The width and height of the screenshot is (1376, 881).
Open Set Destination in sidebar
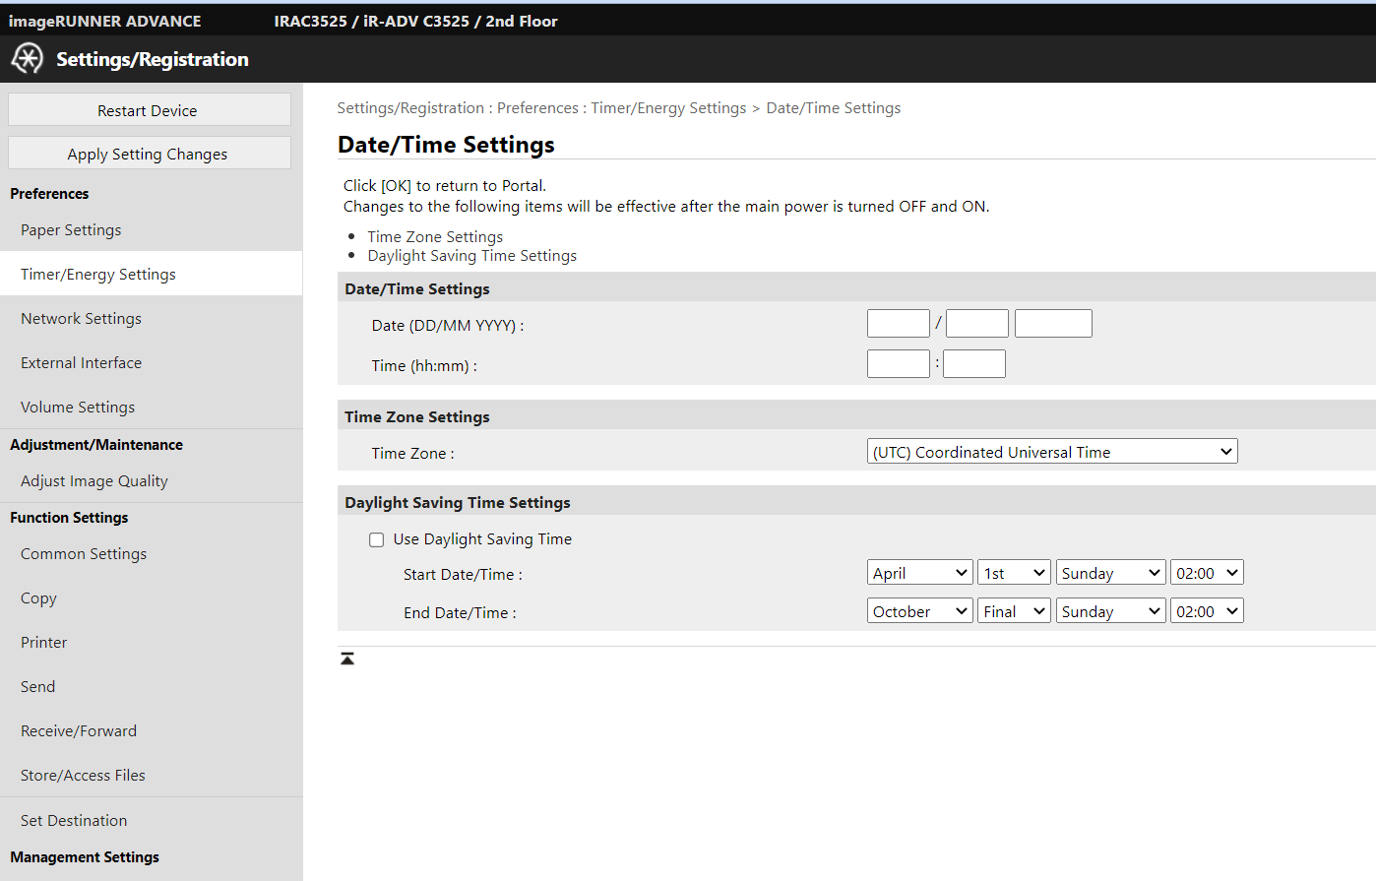pos(74,821)
